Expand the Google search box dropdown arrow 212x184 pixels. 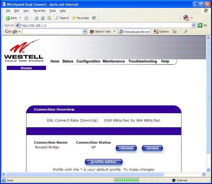(85, 32)
